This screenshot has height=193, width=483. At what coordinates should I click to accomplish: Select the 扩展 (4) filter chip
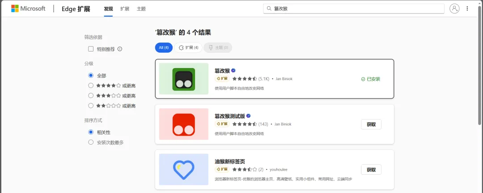point(188,48)
